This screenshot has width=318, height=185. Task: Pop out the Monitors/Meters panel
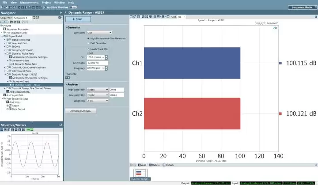61,125
